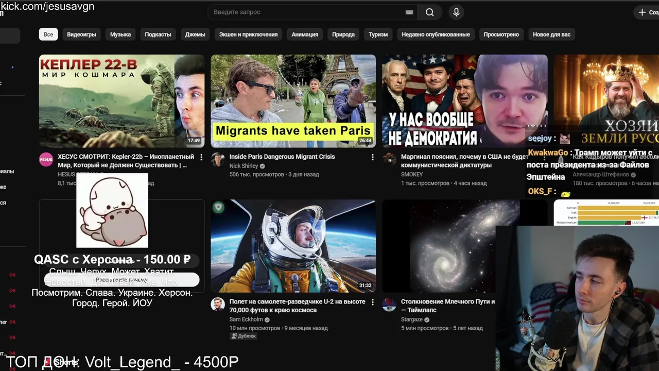The width and height of the screenshot is (659, 371).
Task: Open menu dots for Kepler-22b video
Action: [201, 157]
